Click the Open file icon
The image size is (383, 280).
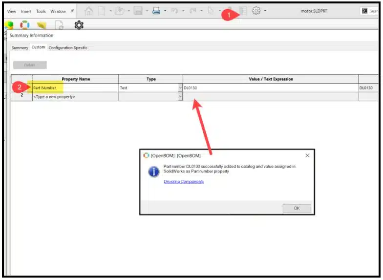tap(120, 11)
